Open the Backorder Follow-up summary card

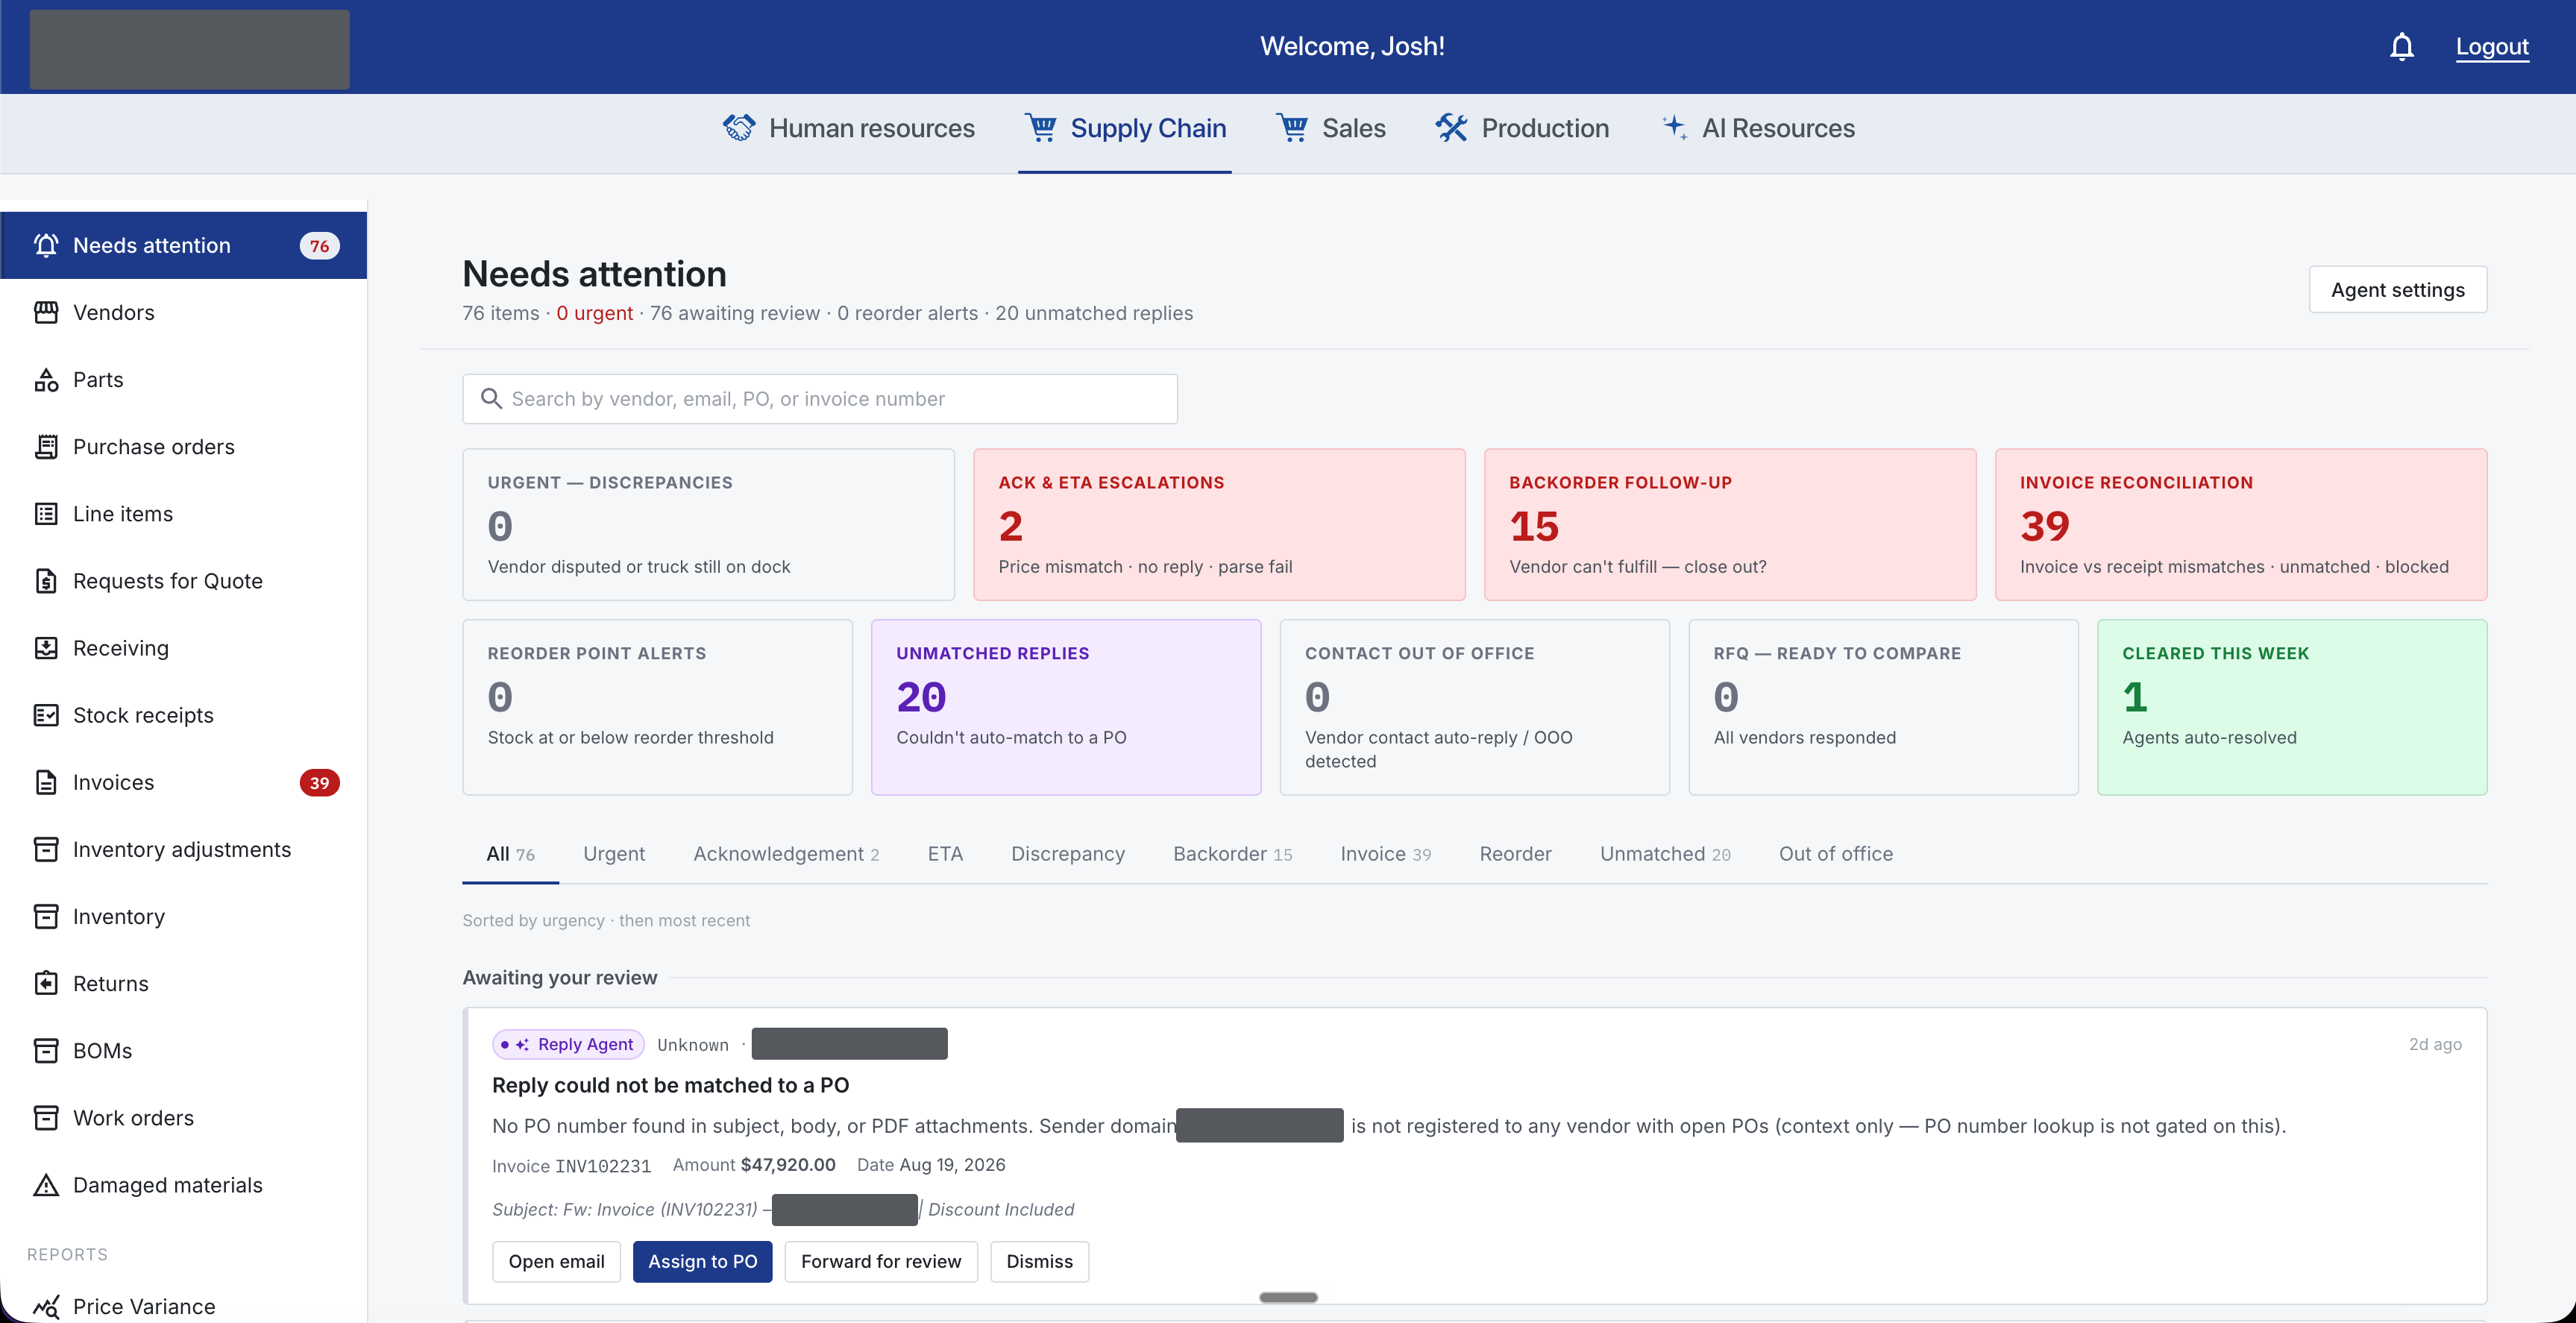[x=1729, y=524]
